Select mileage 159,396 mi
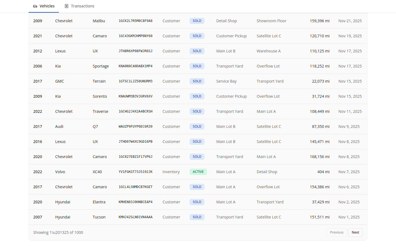 click(320, 21)
